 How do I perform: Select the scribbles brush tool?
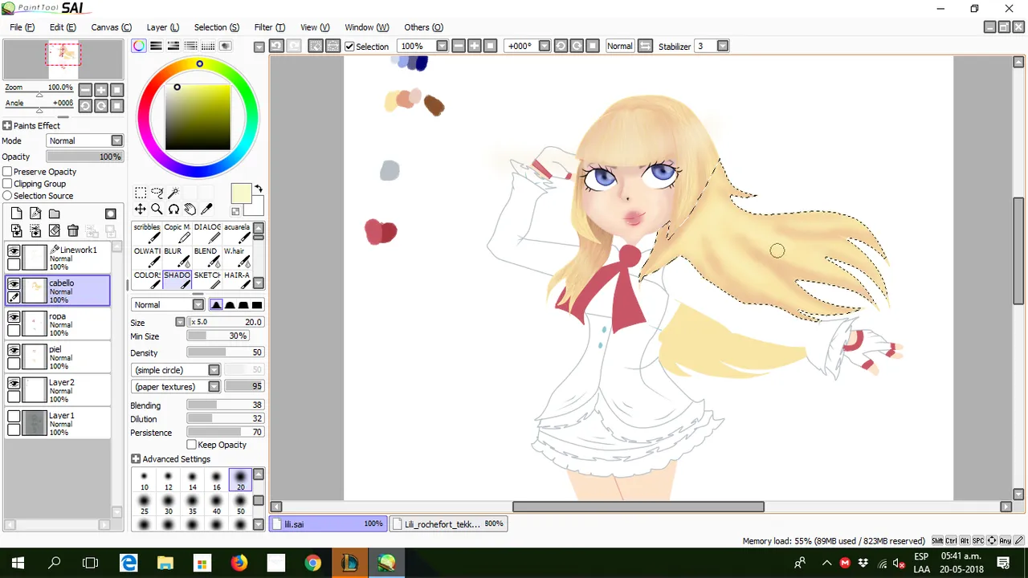(147, 233)
